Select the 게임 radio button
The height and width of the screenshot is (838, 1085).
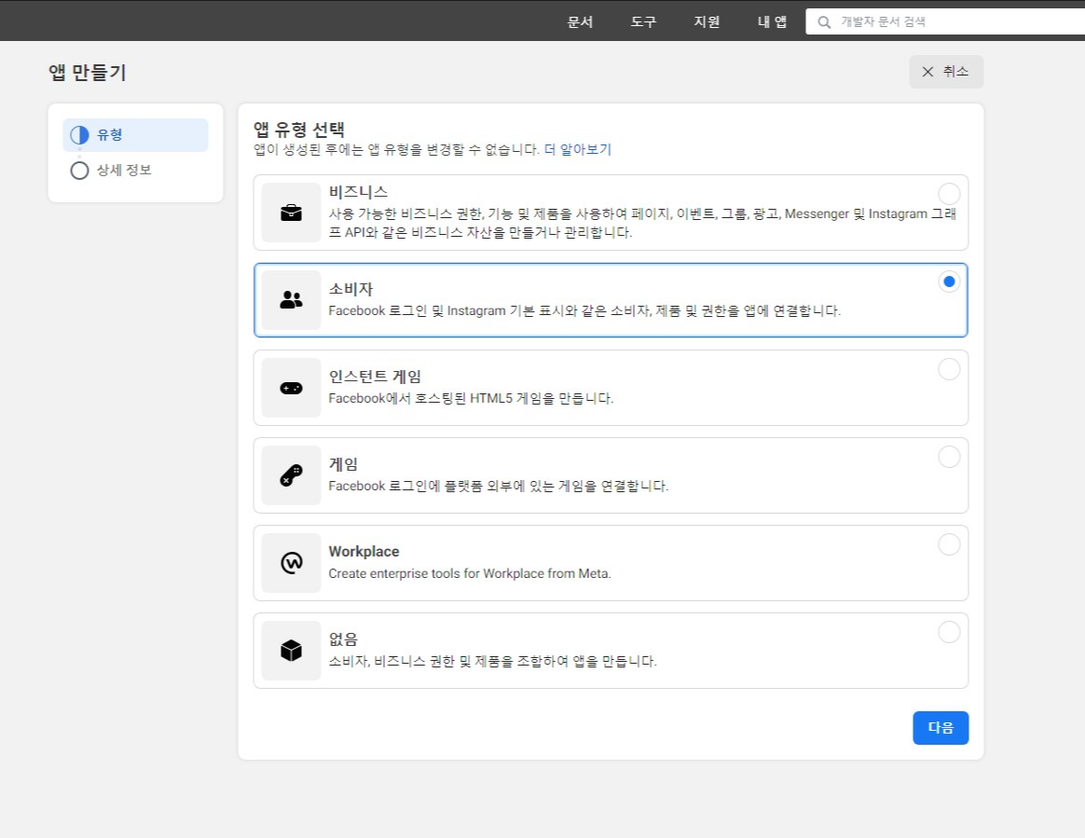tap(949, 457)
